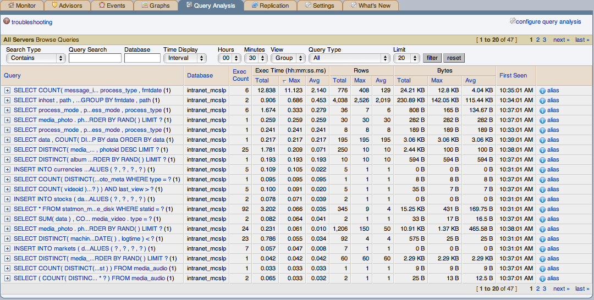Click the troubleshooting help icon
This screenshot has height=300, width=594.
[x=7, y=22]
